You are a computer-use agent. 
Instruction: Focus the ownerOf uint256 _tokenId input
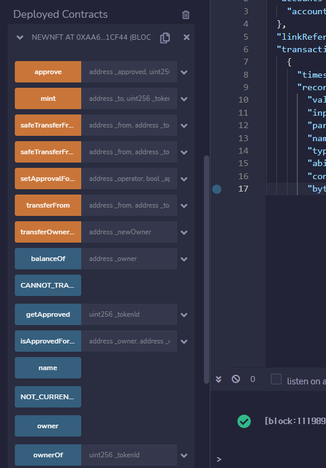(x=129, y=455)
